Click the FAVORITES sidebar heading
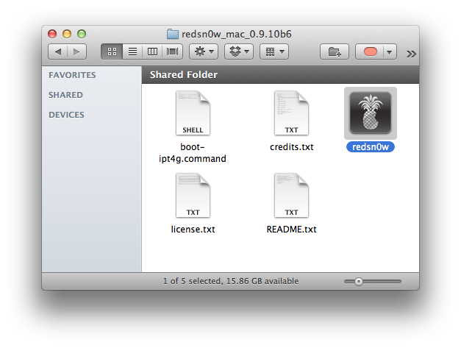Screen dimensions: 461x348 (72, 75)
